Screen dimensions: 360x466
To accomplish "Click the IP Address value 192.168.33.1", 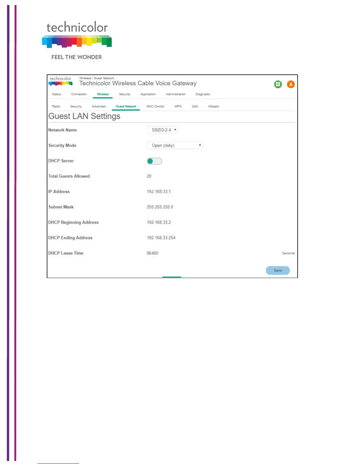I will point(159,192).
